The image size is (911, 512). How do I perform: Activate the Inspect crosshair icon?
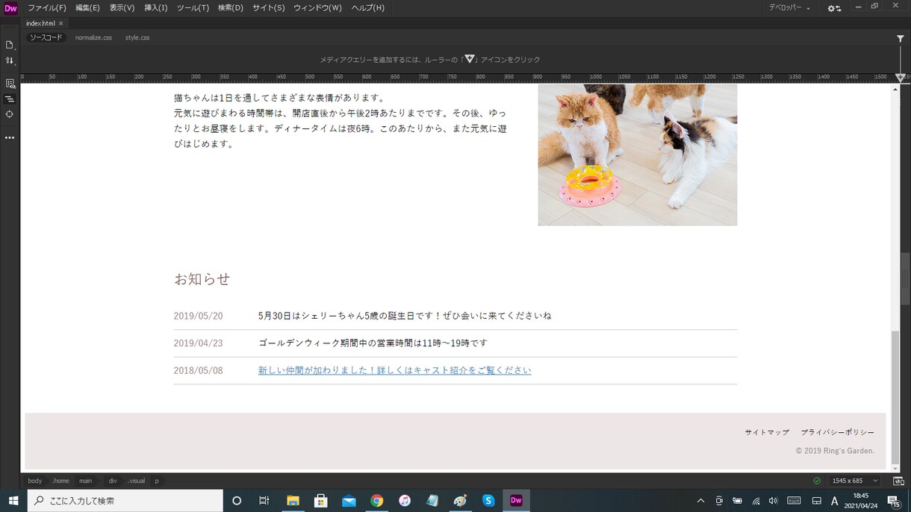click(10, 114)
